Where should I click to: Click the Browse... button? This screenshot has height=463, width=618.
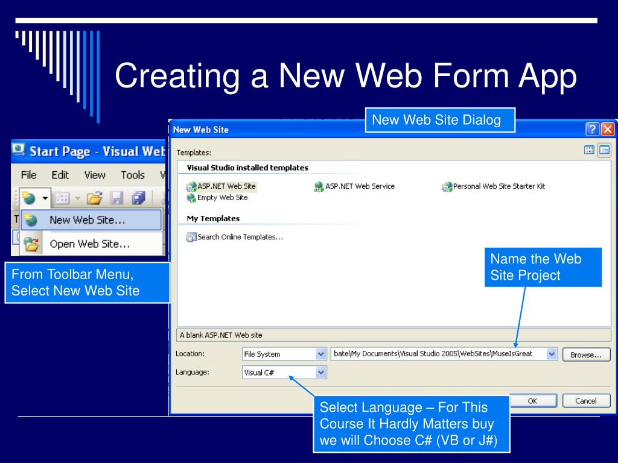586,354
